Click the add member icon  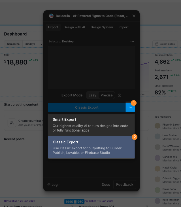pos(12,123)
